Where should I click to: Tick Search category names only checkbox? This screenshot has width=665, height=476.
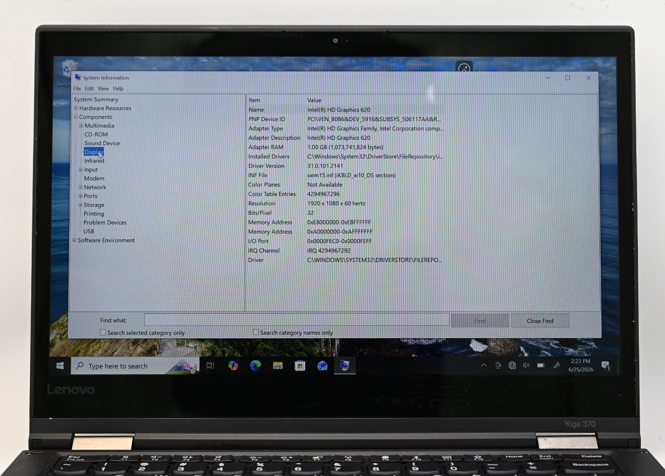coord(256,332)
